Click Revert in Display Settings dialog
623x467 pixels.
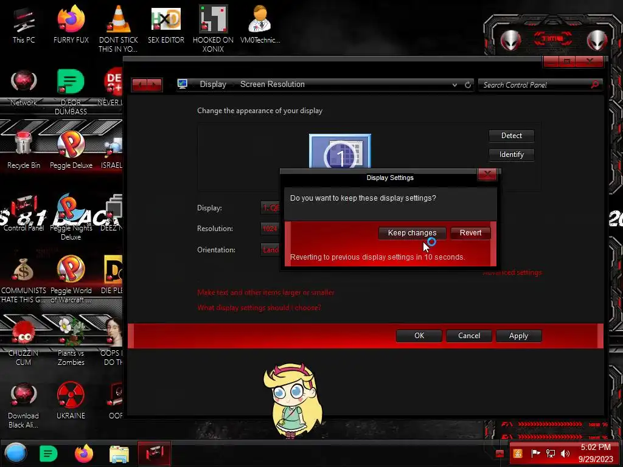[x=470, y=233]
